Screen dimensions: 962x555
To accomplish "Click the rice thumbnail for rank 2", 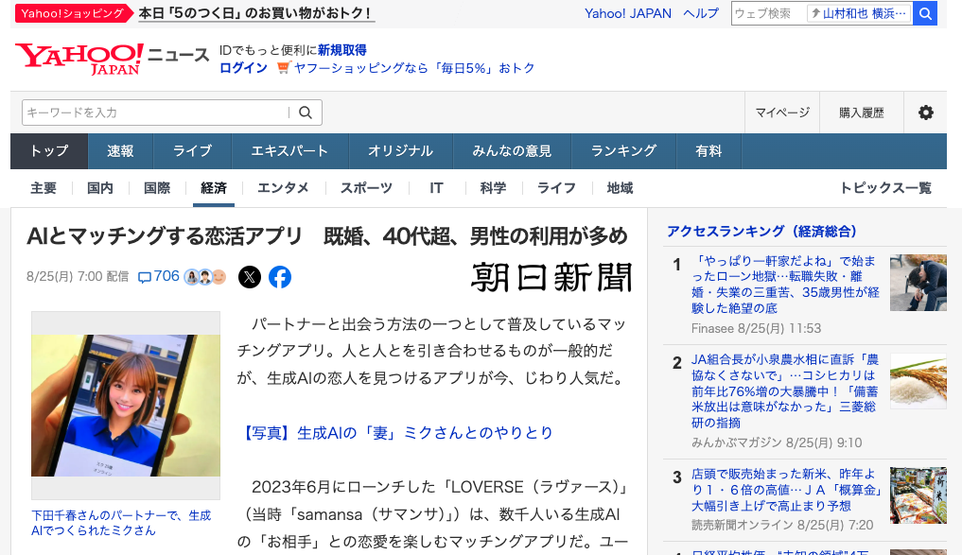I will click(x=918, y=381).
